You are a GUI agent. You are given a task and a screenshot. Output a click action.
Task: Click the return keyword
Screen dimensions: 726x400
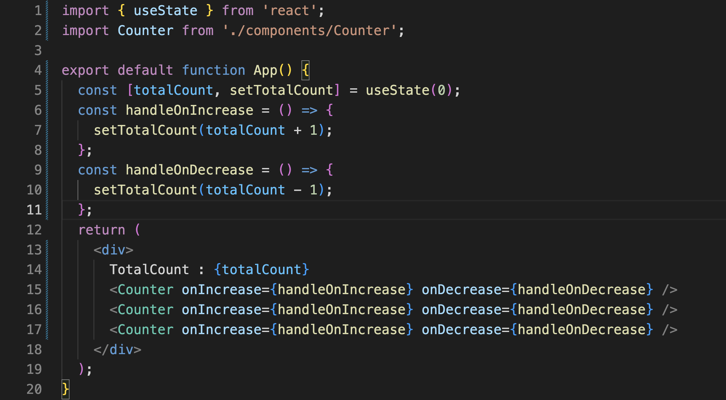point(102,230)
